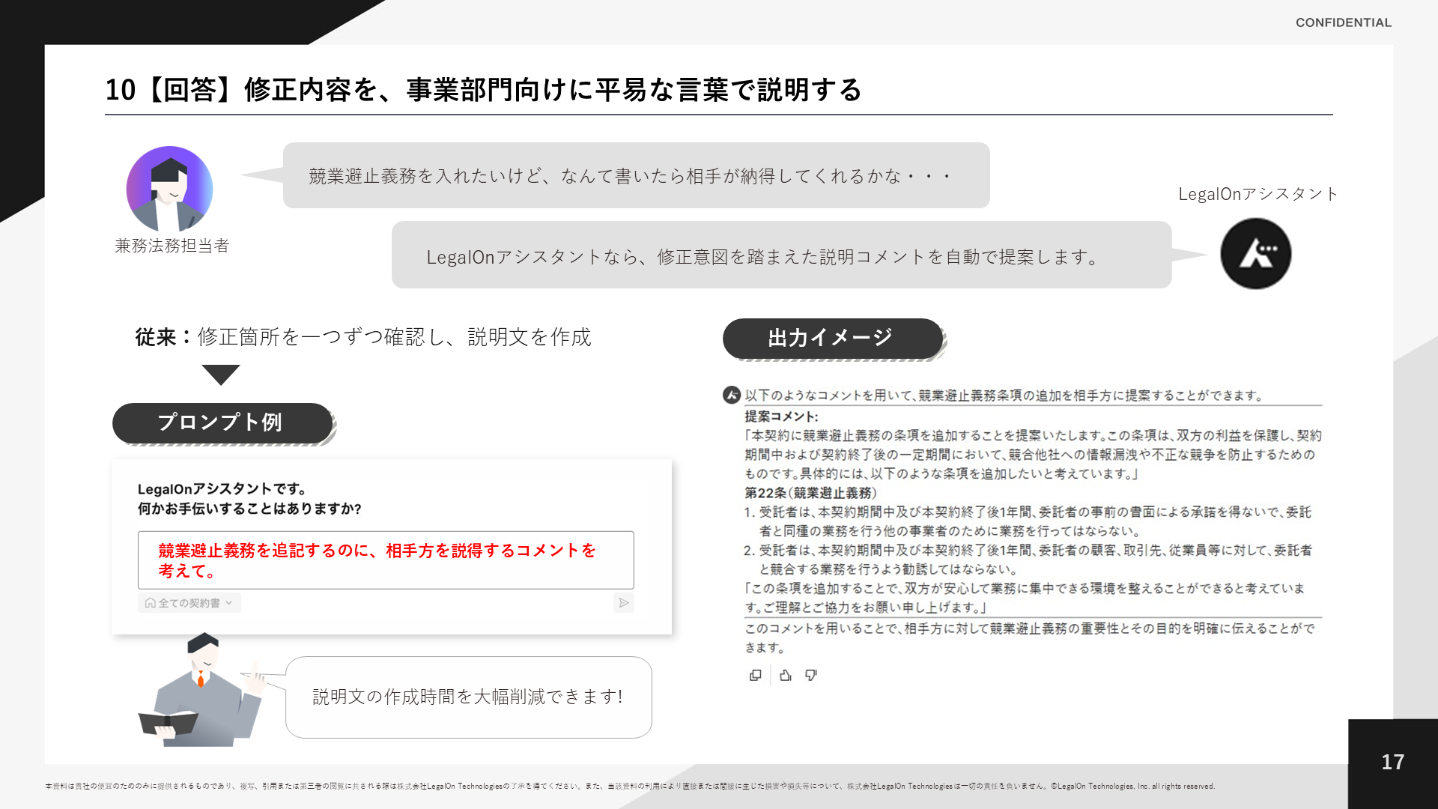Open the 全ての契約書 dropdown chevron
This screenshot has height=809, width=1438.
(229, 603)
